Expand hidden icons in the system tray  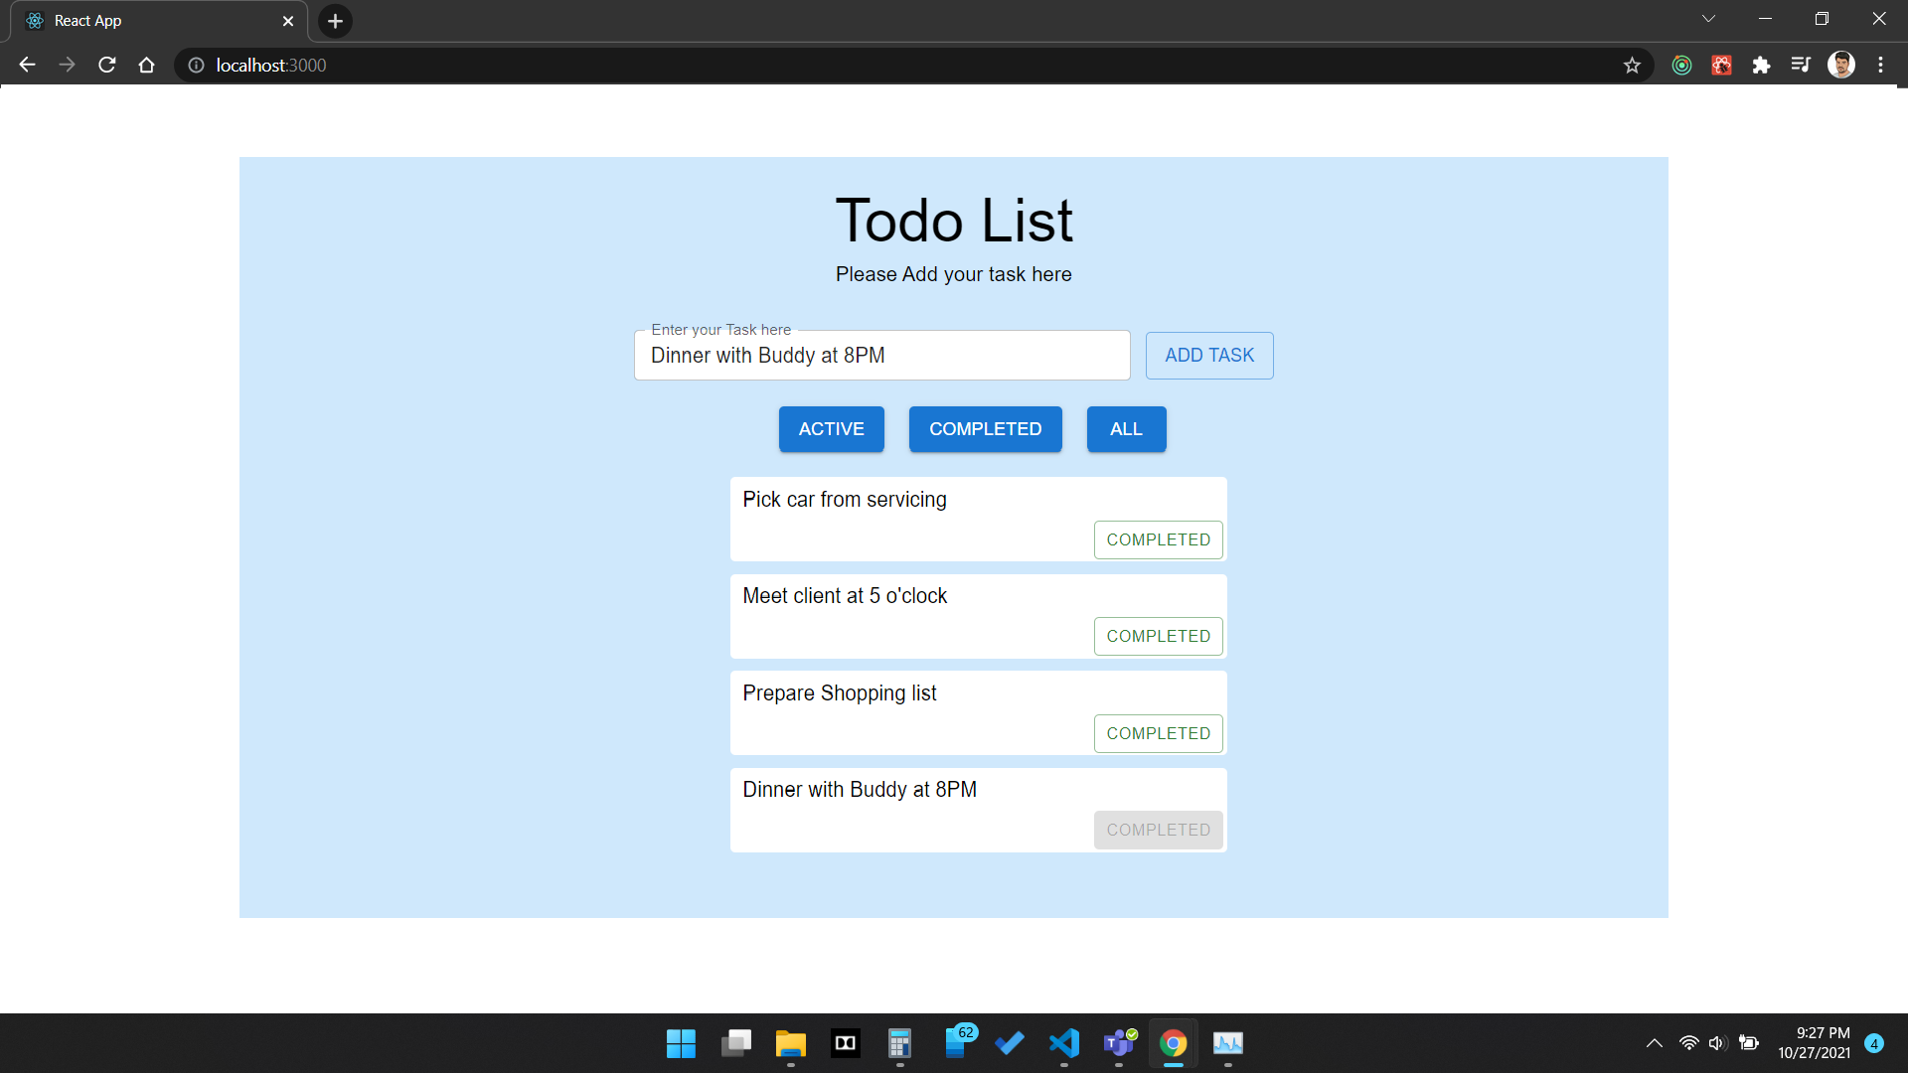(x=1655, y=1043)
